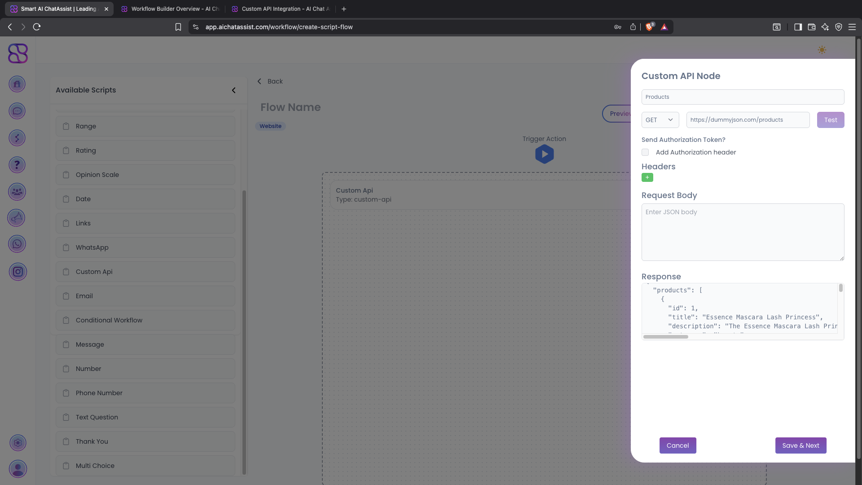
Task: Enable the Add Authorization header checkbox
Action: tap(645, 152)
